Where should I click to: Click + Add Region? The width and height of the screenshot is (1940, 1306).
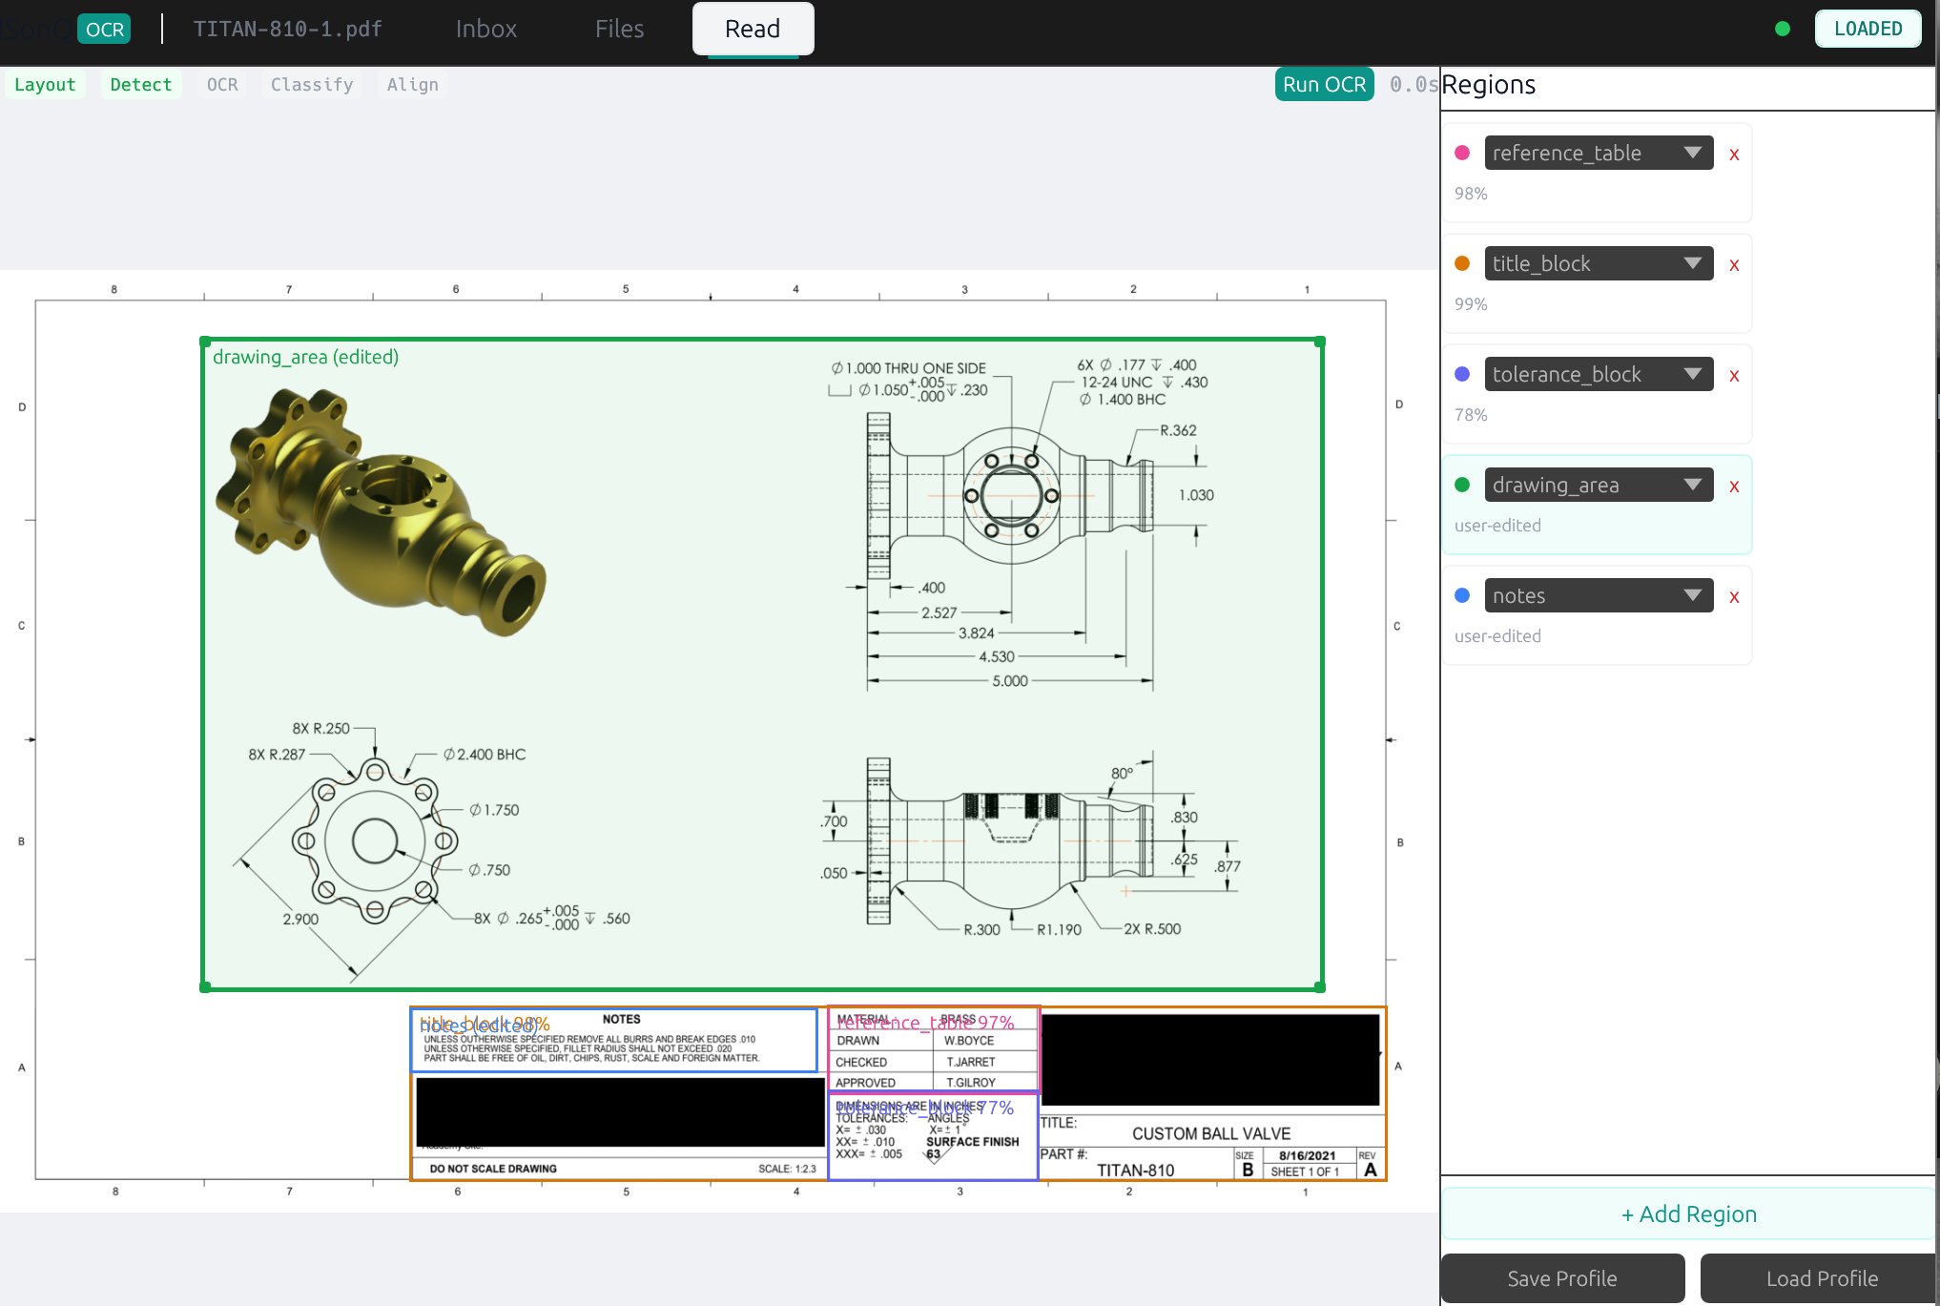(1688, 1213)
